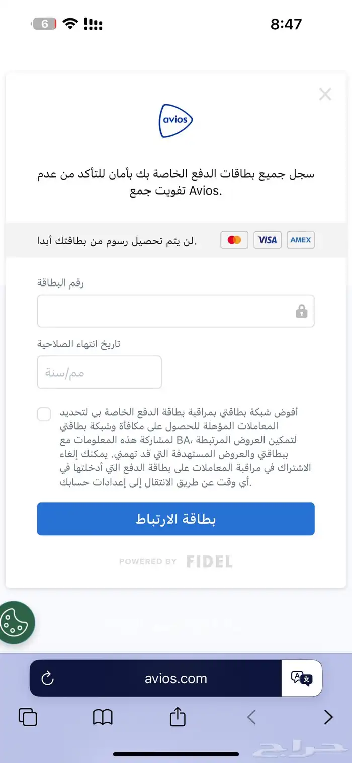Tap the avios.com address bar
This screenshot has width=352, height=763.
click(175, 678)
